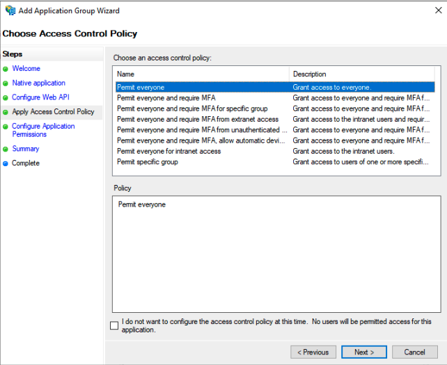
Task: Enable the no access control policy checkbox
Action: [x=114, y=325]
